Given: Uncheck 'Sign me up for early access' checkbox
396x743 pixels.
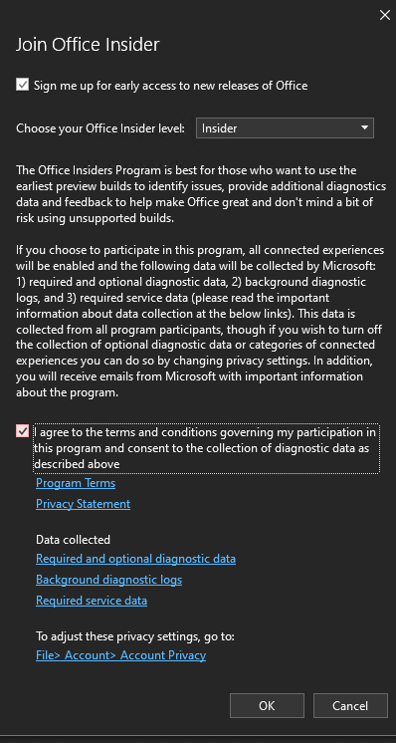Looking at the screenshot, I should click(22, 86).
